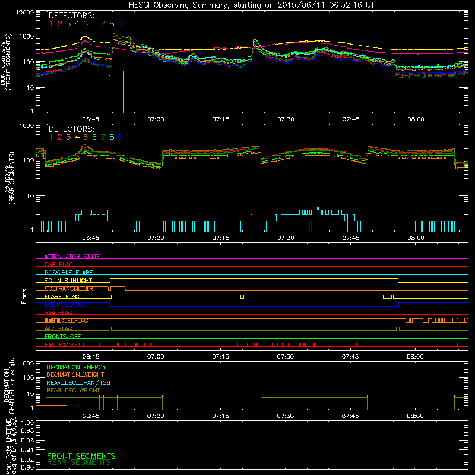Click the DECIMATION CHANNEL or weight axis title
Viewport: 475px width, 475px height.
(9, 385)
